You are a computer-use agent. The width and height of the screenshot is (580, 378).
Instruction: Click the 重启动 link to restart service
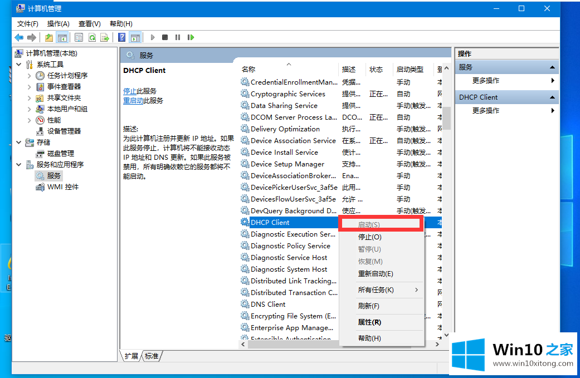133,101
